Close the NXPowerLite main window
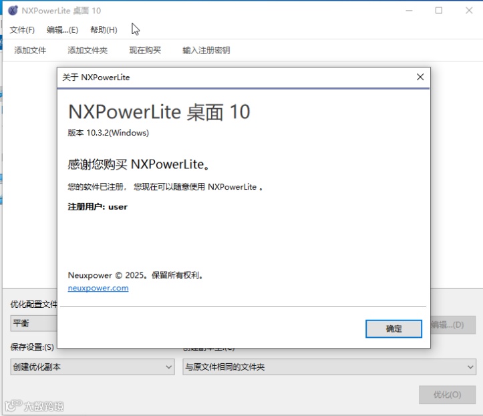483x416 pixels. coord(469,11)
